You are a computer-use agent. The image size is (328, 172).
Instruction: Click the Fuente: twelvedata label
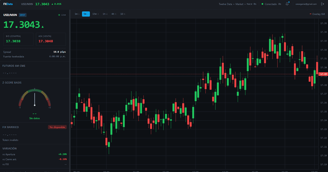pyautogui.click(x=14, y=57)
